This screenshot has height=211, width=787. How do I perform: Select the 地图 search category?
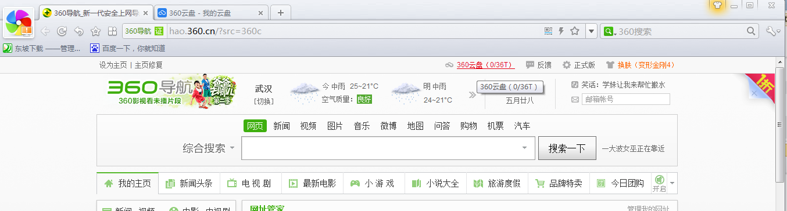(x=416, y=126)
